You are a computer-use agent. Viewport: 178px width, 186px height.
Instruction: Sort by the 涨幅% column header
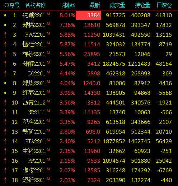pos(69,5)
